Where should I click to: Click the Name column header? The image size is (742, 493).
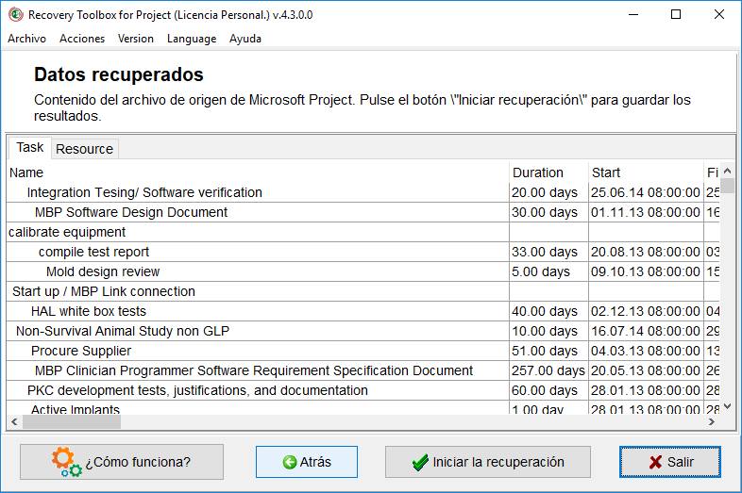pos(258,173)
